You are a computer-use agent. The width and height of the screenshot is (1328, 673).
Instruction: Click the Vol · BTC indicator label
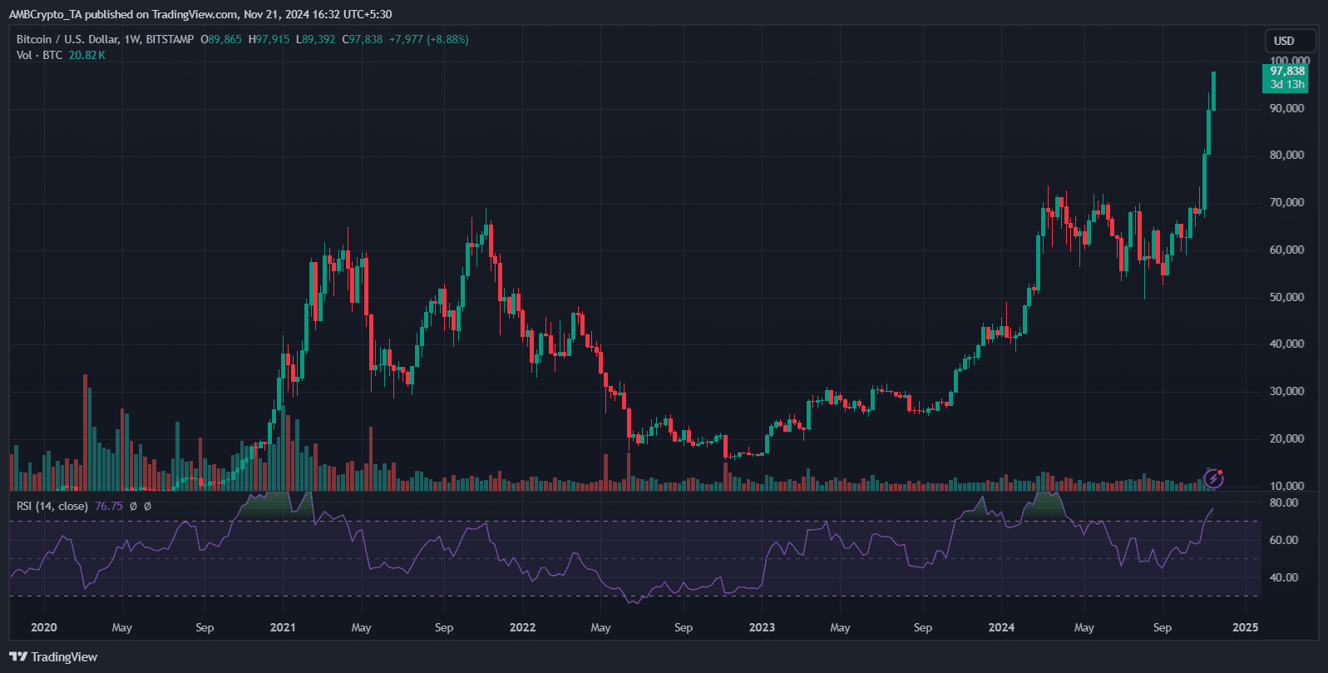click(x=39, y=55)
